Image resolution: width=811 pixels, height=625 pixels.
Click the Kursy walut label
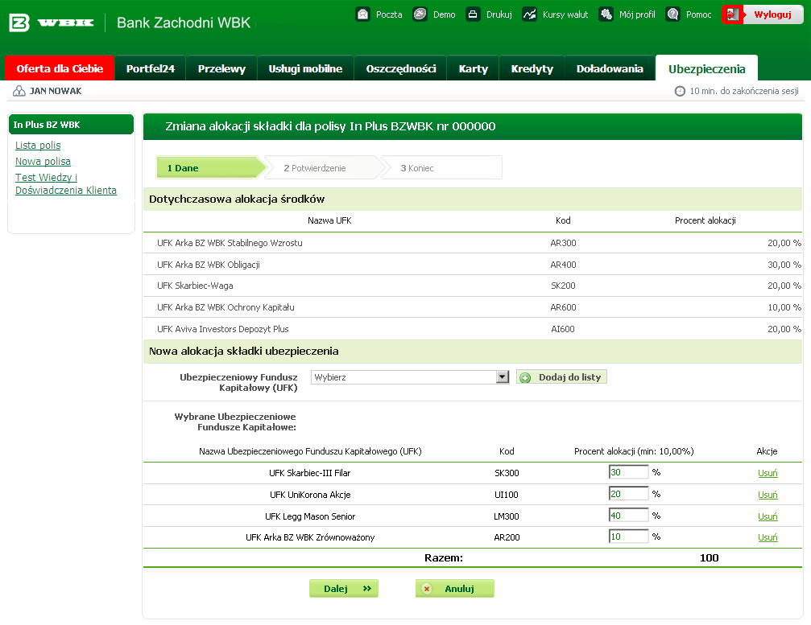click(565, 14)
